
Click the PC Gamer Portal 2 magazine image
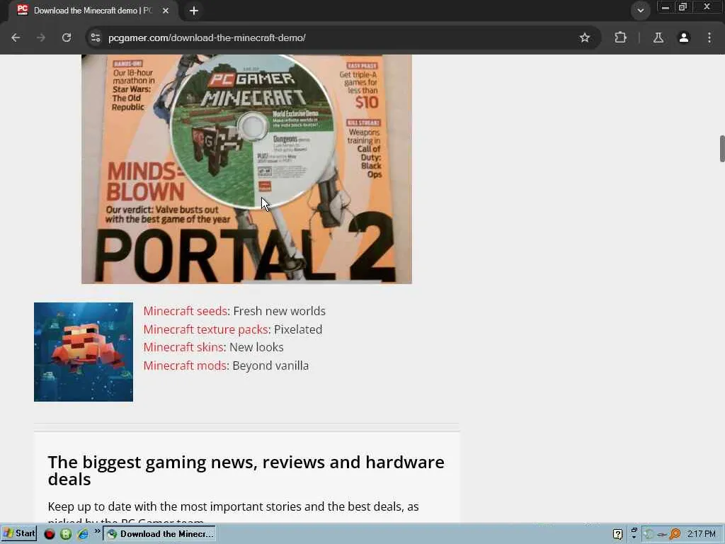(246, 169)
